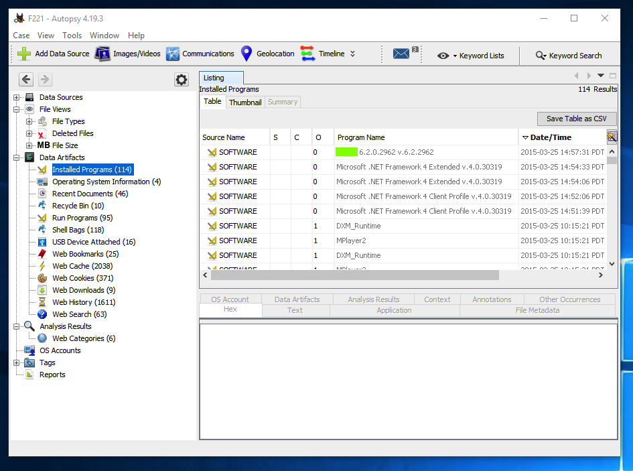Click the Web History hourglass icon
This screenshot has height=471, width=633.
pyautogui.click(x=42, y=302)
